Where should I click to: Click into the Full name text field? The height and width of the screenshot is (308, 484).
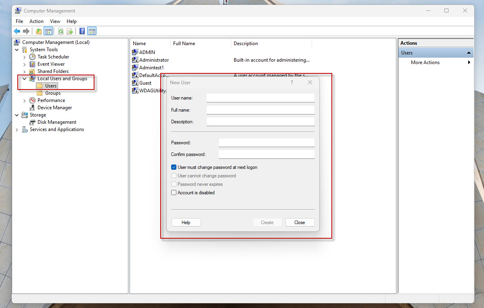(x=260, y=110)
